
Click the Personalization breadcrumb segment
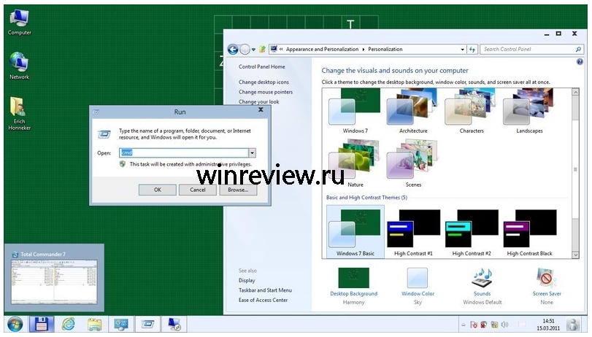(x=385, y=50)
